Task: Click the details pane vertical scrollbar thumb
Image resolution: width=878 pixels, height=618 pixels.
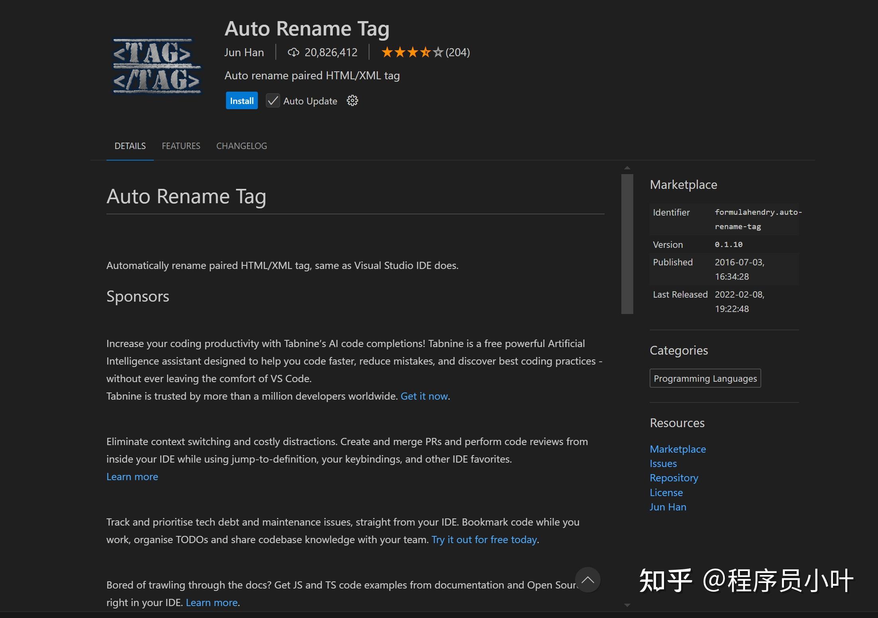Action: [x=627, y=244]
